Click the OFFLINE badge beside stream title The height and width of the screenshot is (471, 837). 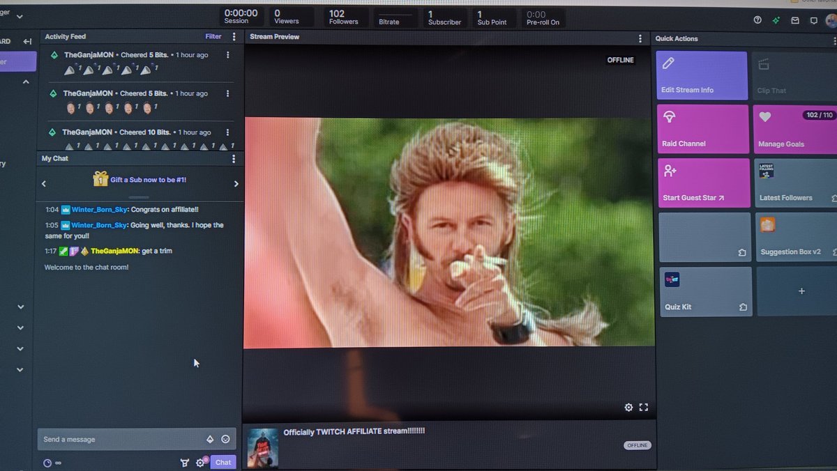point(637,445)
